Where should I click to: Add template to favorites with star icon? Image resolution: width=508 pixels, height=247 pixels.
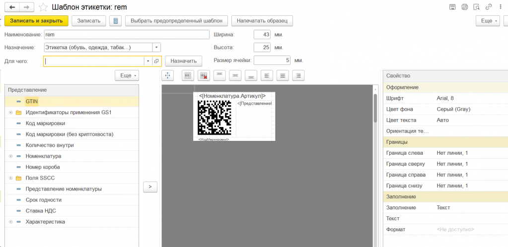pos(43,7)
